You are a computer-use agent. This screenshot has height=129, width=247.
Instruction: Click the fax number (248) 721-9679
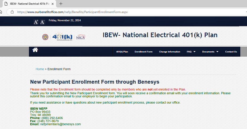click(x=48, y=121)
